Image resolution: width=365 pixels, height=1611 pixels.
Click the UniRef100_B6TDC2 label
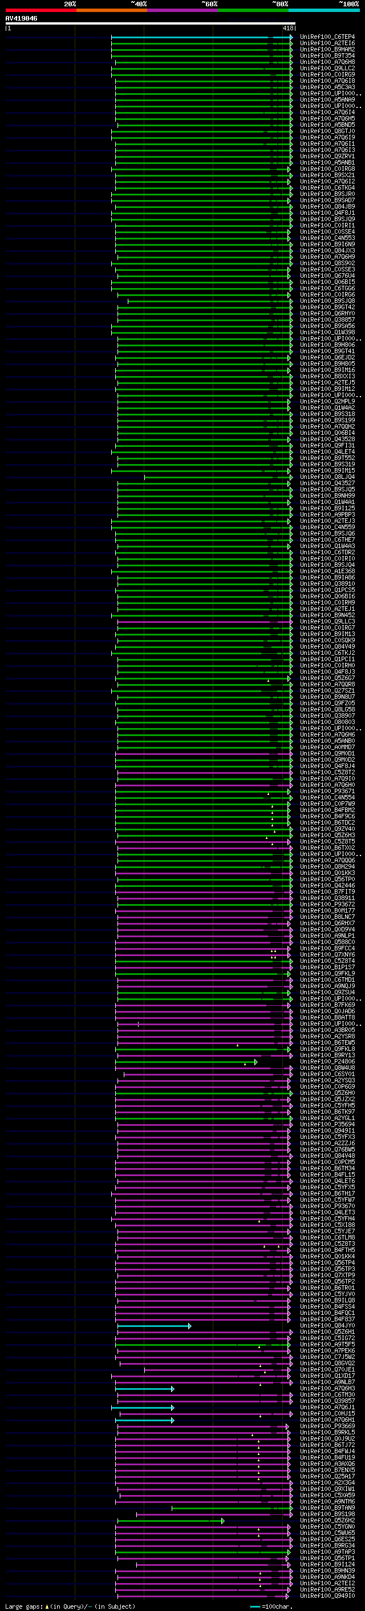[x=327, y=822]
